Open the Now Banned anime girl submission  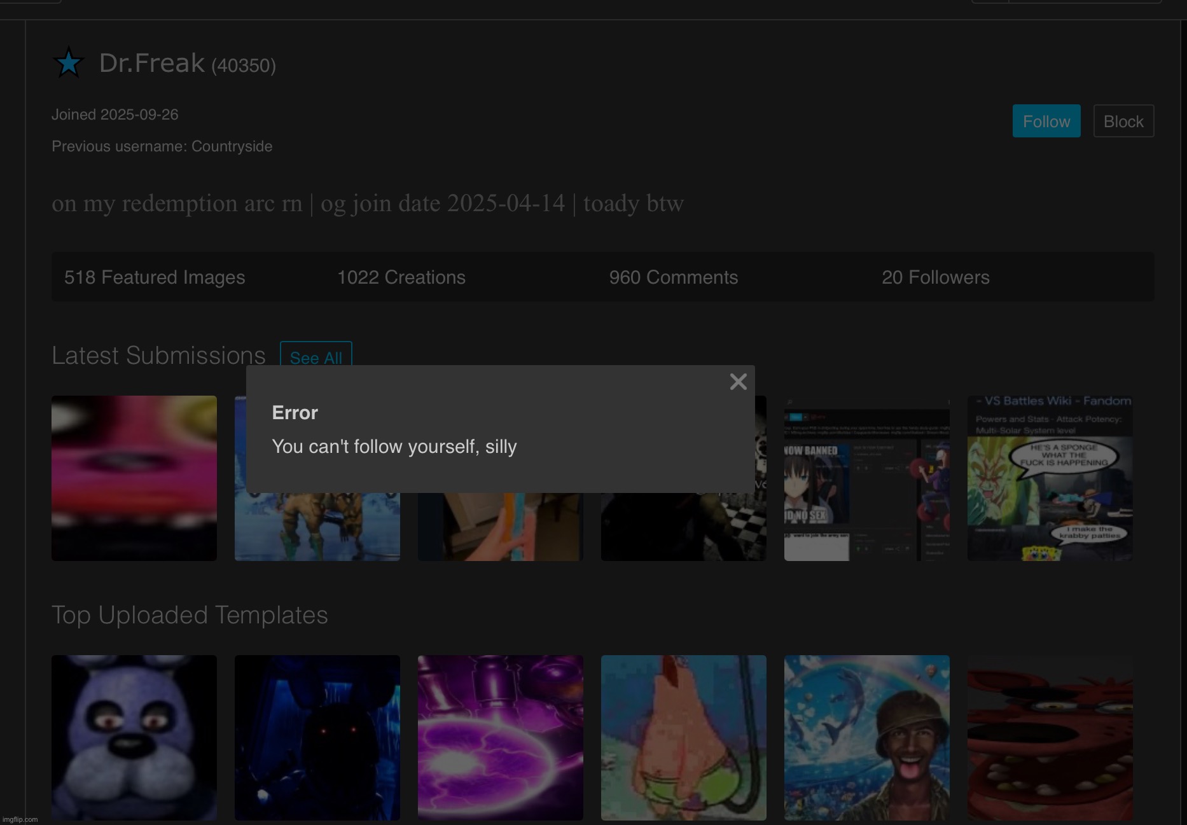866,485
